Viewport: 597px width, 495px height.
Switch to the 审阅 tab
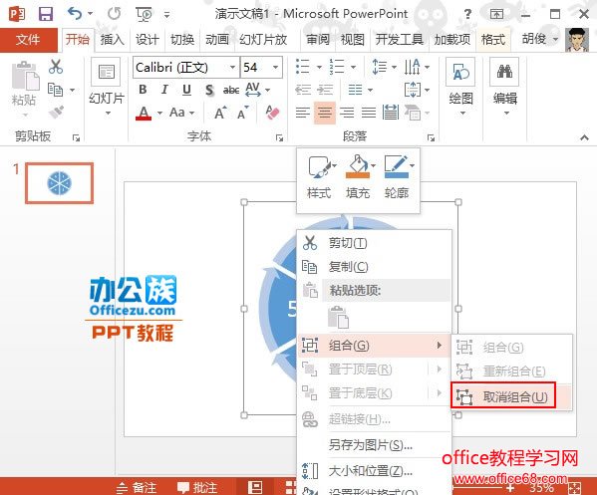pos(318,39)
